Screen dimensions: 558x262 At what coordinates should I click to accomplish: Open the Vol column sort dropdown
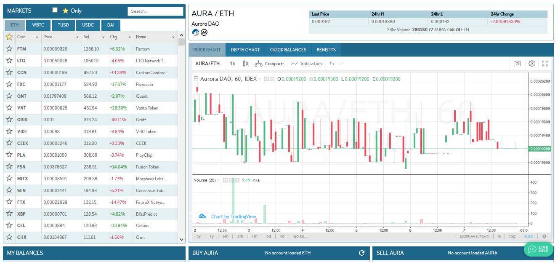[x=104, y=37]
